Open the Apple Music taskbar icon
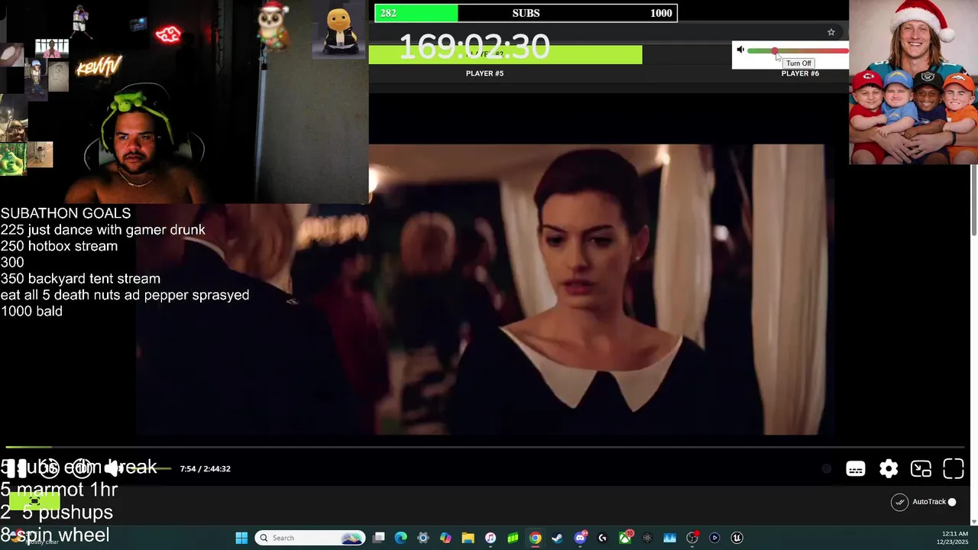Viewport: 978px width, 550px height. pyautogui.click(x=491, y=538)
